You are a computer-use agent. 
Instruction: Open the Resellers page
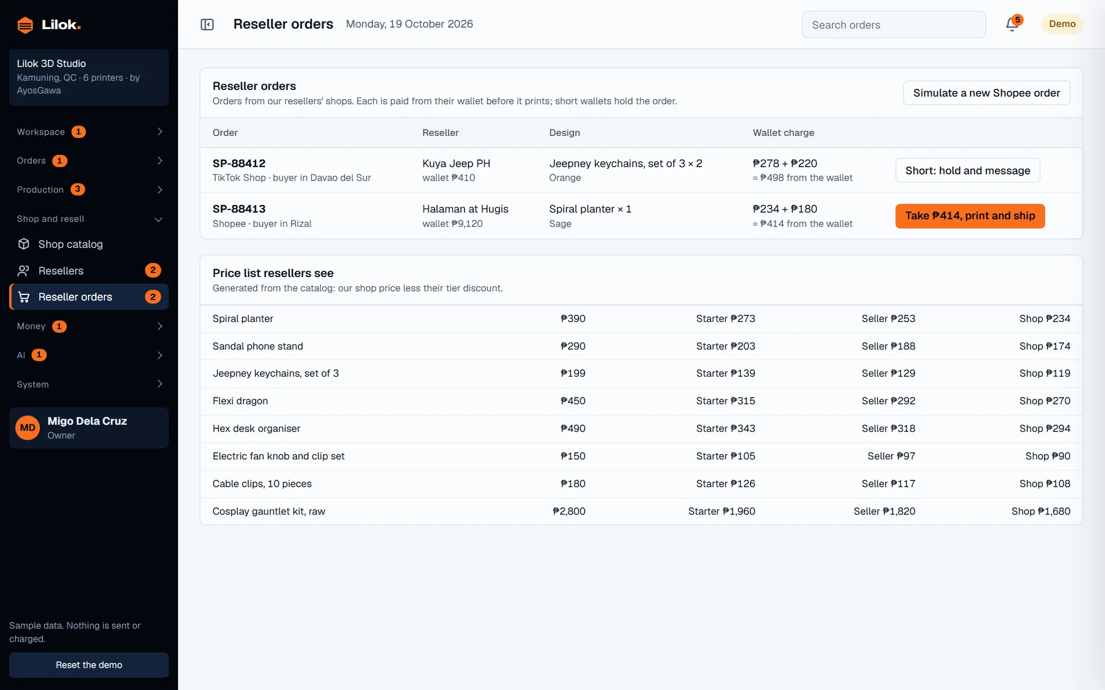tap(89, 271)
